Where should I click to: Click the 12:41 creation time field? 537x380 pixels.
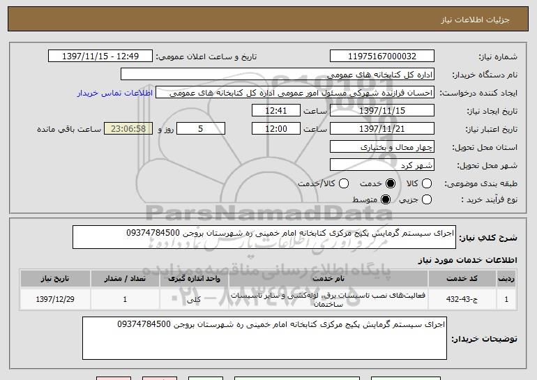pos(275,110)
